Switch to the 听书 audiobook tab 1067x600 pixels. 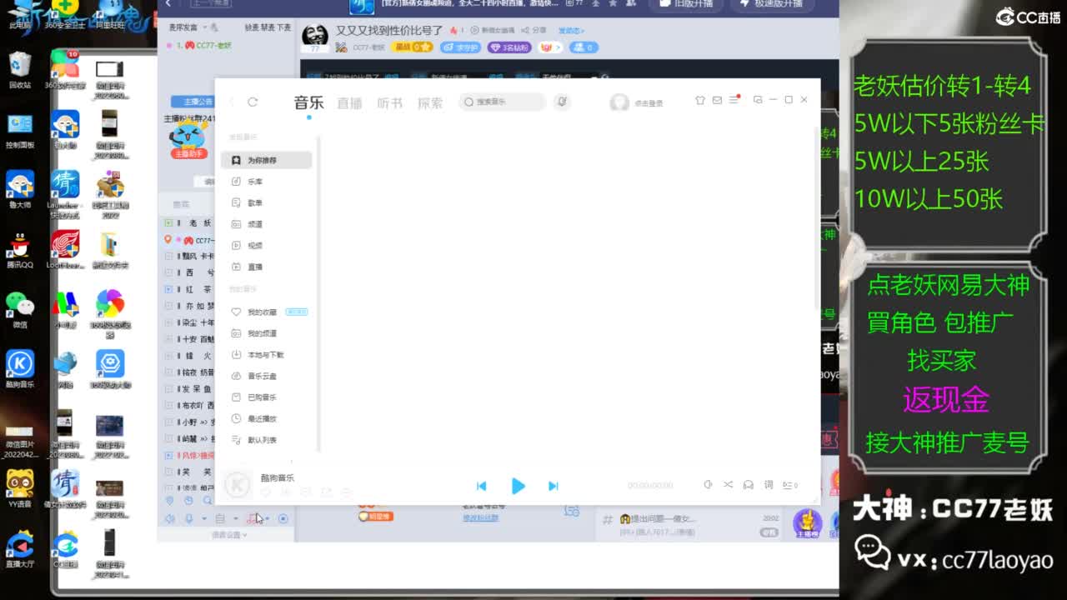(389, 103)
